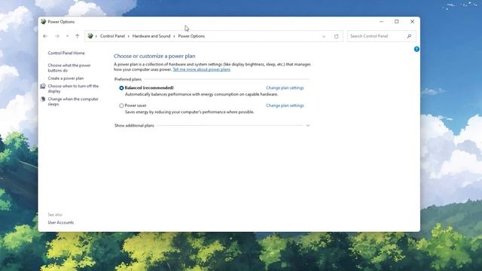The height and width of the screenshot is (271, 482).
Task: Change plan settings for Power saver
Action: [285, 105]
